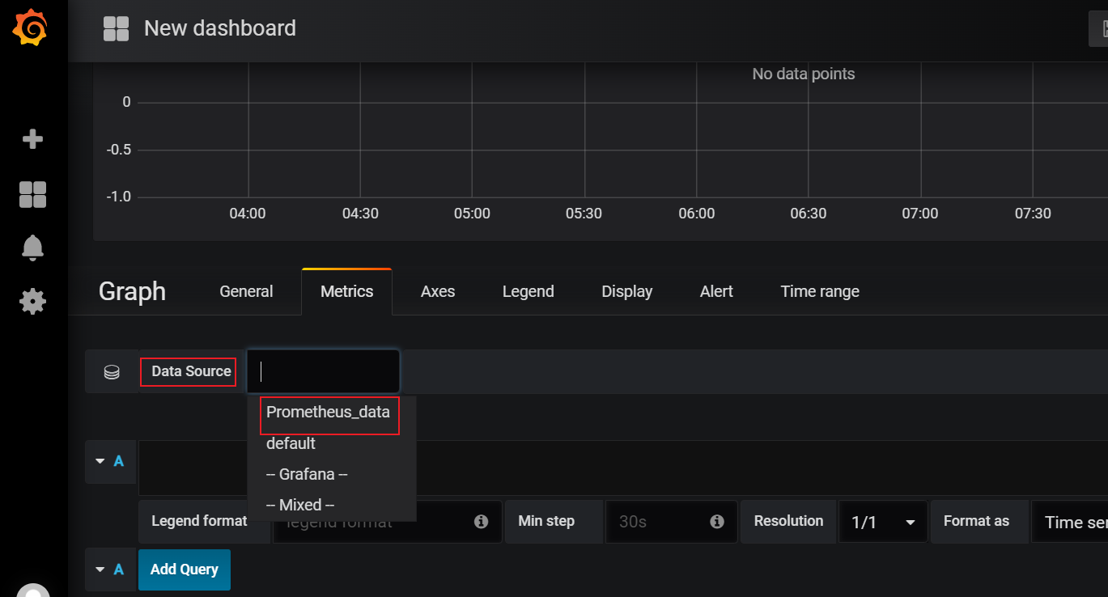Click the Add Query button
The image size is (1108, 597).
click(x=185, y=569)
